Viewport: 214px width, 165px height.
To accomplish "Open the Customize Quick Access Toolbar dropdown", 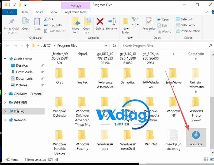I will [x=25, y=5].
